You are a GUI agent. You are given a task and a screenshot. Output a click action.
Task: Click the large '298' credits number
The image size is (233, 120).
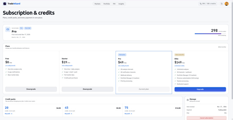point(214,31)
